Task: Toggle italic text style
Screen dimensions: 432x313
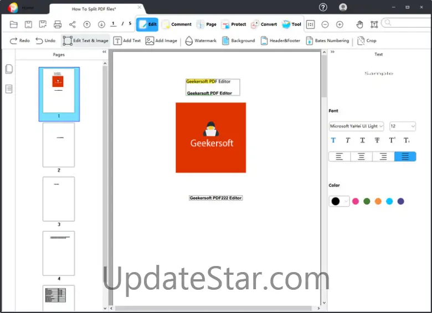Action: [x=348, y=140]
